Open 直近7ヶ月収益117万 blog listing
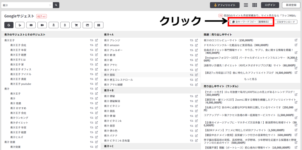302x150 pixels. pyautogui.click(x=248, y=73)
